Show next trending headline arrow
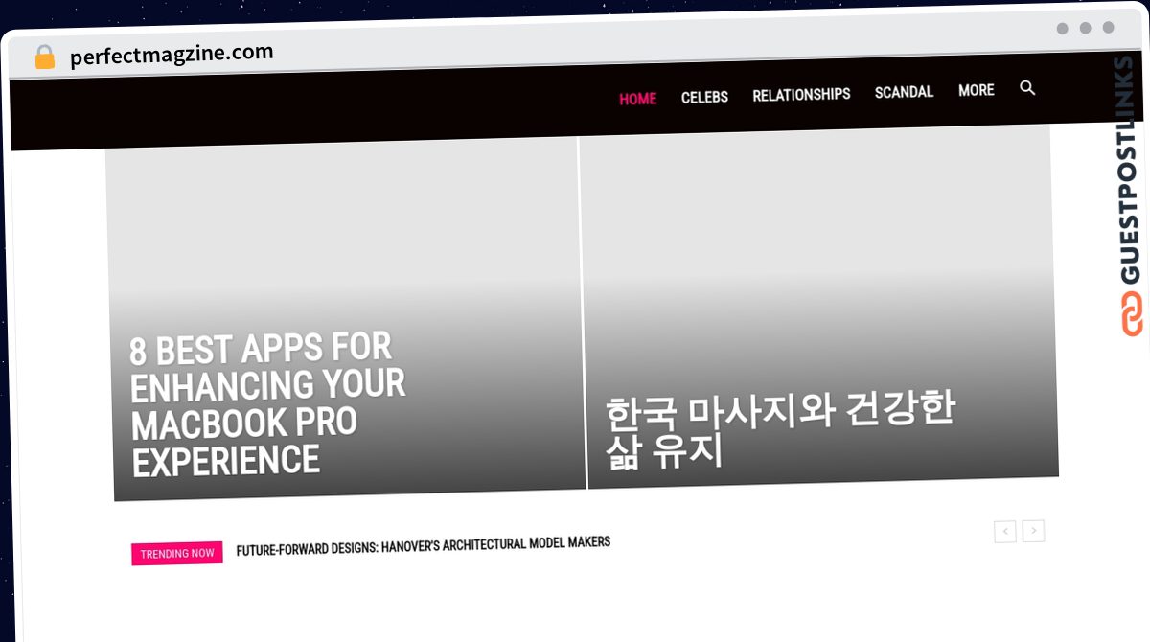The height and width of the screenshot is (642, 1150). [x=1033, y=530]
